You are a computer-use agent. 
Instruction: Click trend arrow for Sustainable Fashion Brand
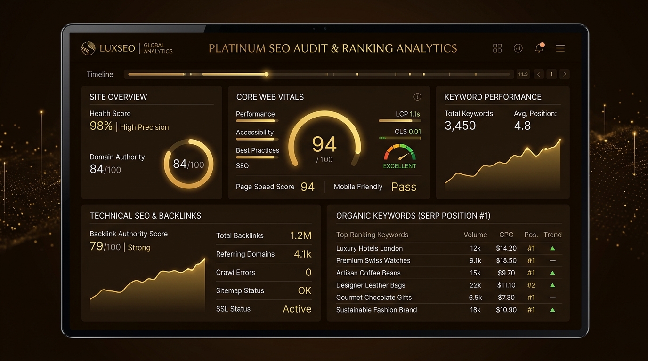coord(552,310)
